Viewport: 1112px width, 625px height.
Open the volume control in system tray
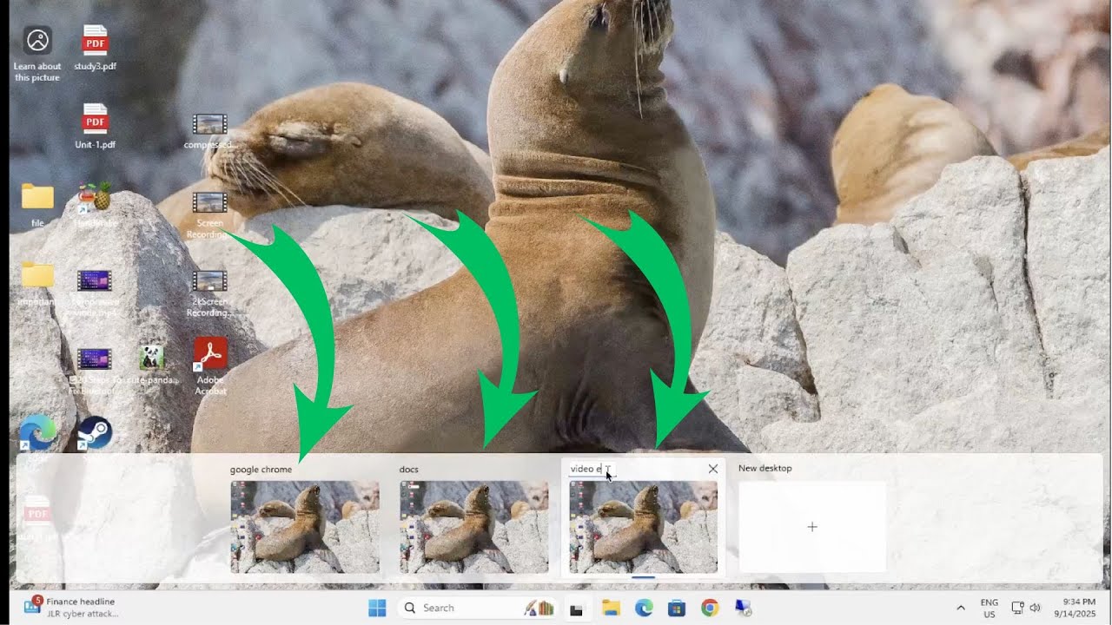coord(1035,608)
